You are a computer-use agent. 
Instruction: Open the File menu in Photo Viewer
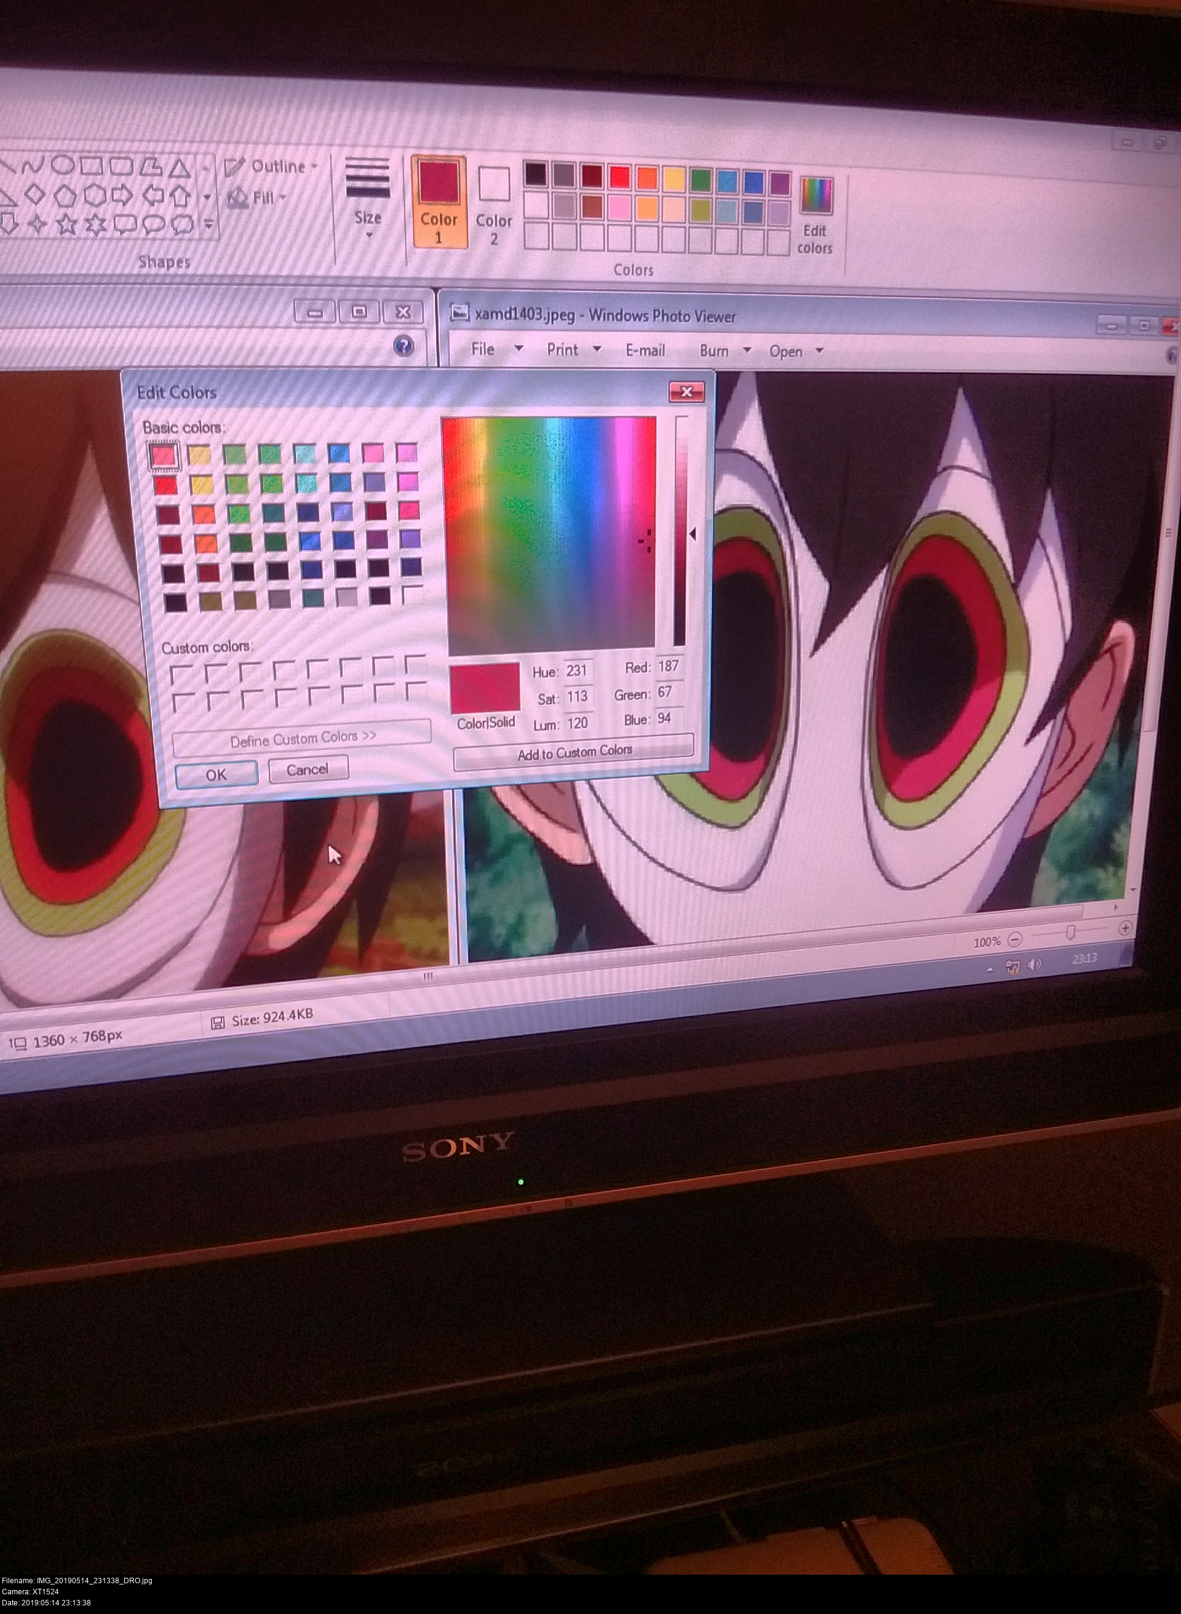483,349
